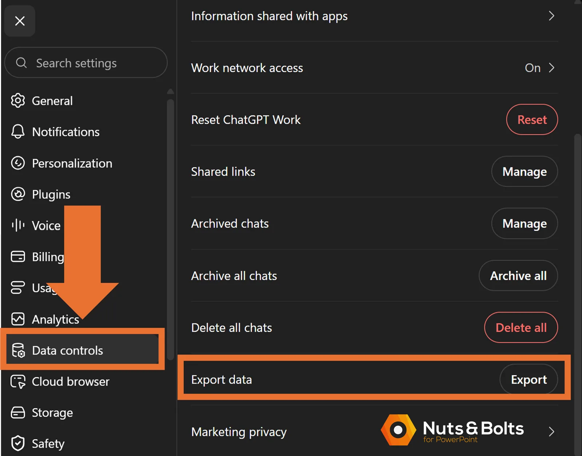
Task: Go to Safety settings
Action: [x=48, y=444]
